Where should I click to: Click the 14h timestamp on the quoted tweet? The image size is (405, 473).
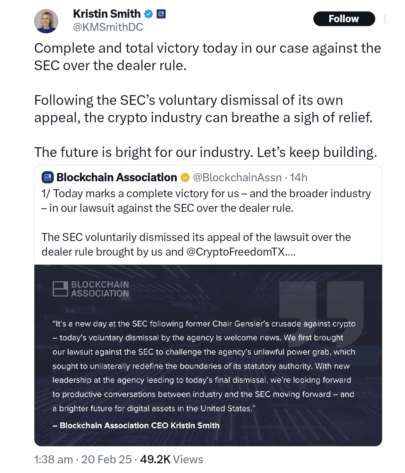(299, 177)
